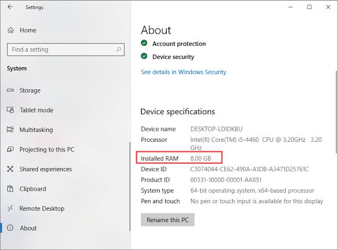Focus the Find a setting search field
This screenshot has height=250, width=338.
[66, 50]
